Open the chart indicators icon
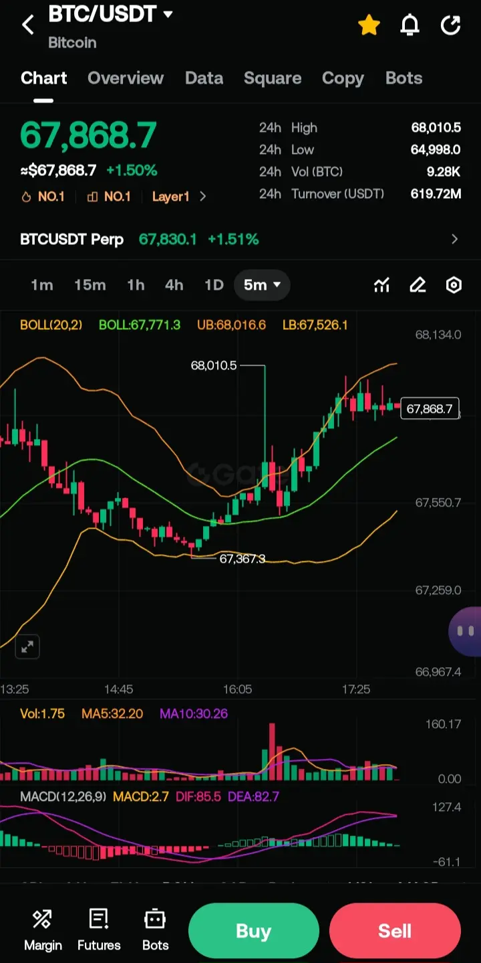481x963 pixels. [381, 286]
